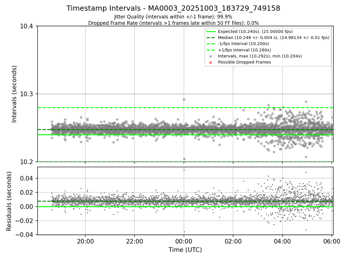Click the red dot marker in the legend

coord(211,62)
